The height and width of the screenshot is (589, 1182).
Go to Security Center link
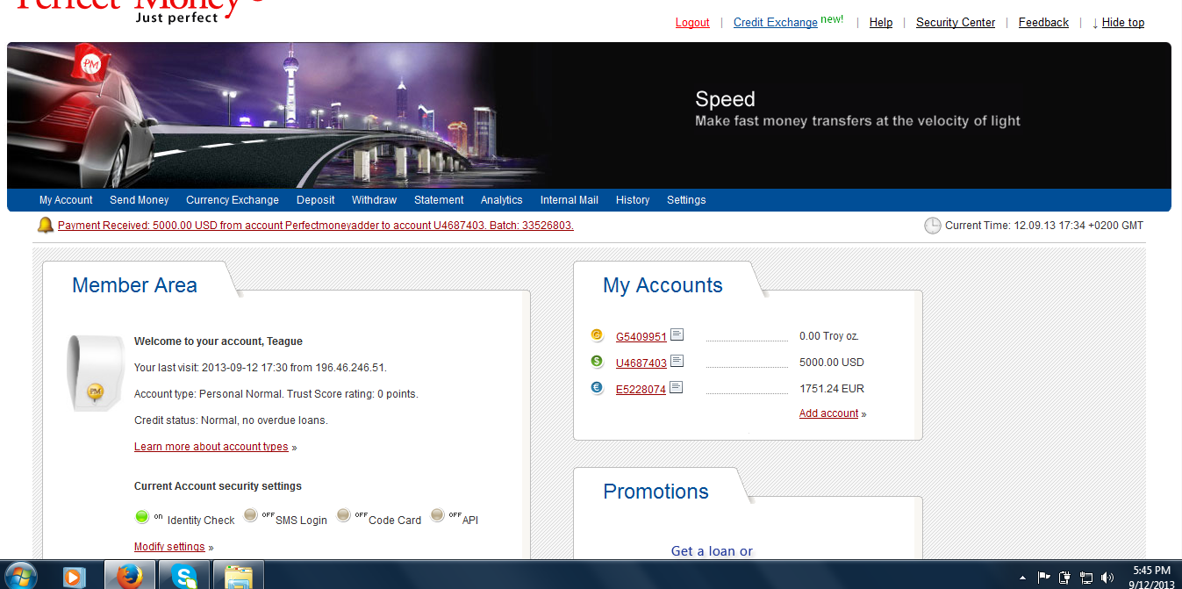956,23
